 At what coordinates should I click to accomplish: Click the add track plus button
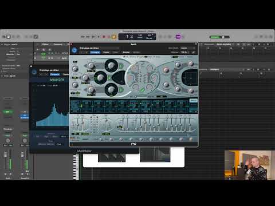pos(38,49)
